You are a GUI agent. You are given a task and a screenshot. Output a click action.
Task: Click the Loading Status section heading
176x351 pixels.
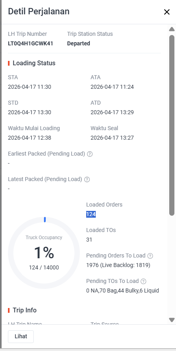pos(34,63)
